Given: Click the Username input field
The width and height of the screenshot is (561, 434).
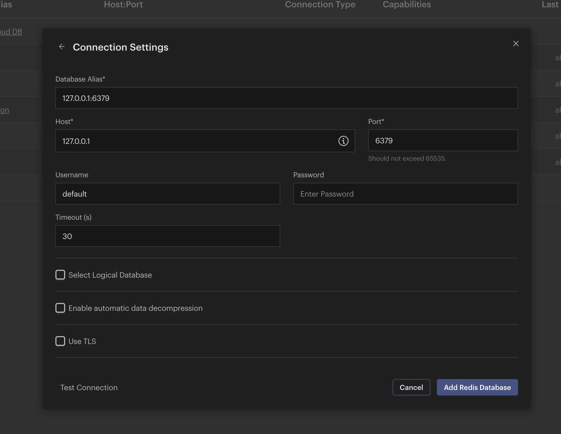Looking at the screenshot, I should click(168, 194).
